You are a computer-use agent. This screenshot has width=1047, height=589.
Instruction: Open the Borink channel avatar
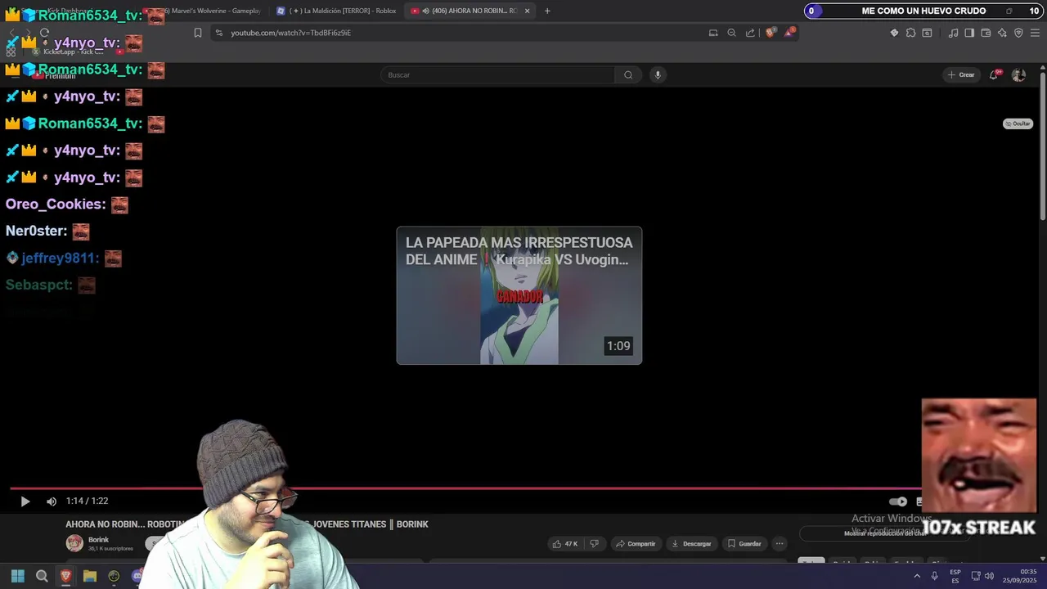click(74, 543)
